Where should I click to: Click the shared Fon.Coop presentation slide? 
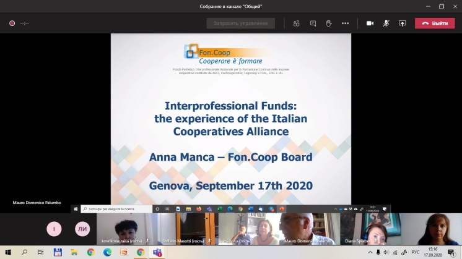pos(230,117)
